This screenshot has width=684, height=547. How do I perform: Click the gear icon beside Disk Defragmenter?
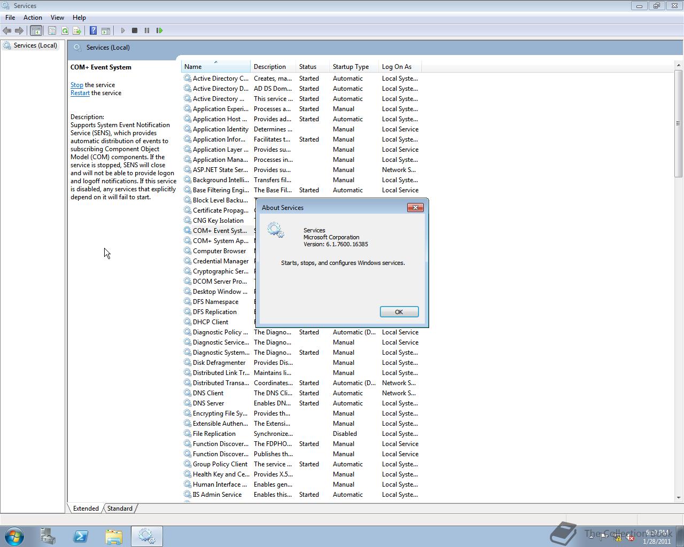188,363
